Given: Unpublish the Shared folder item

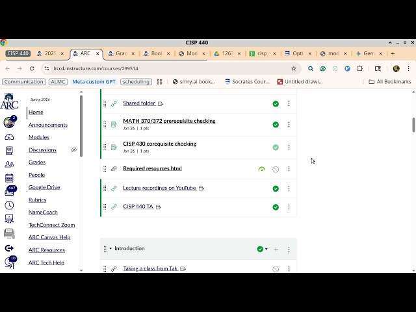Looking at the screenshot, I should (x=276, y=103).
